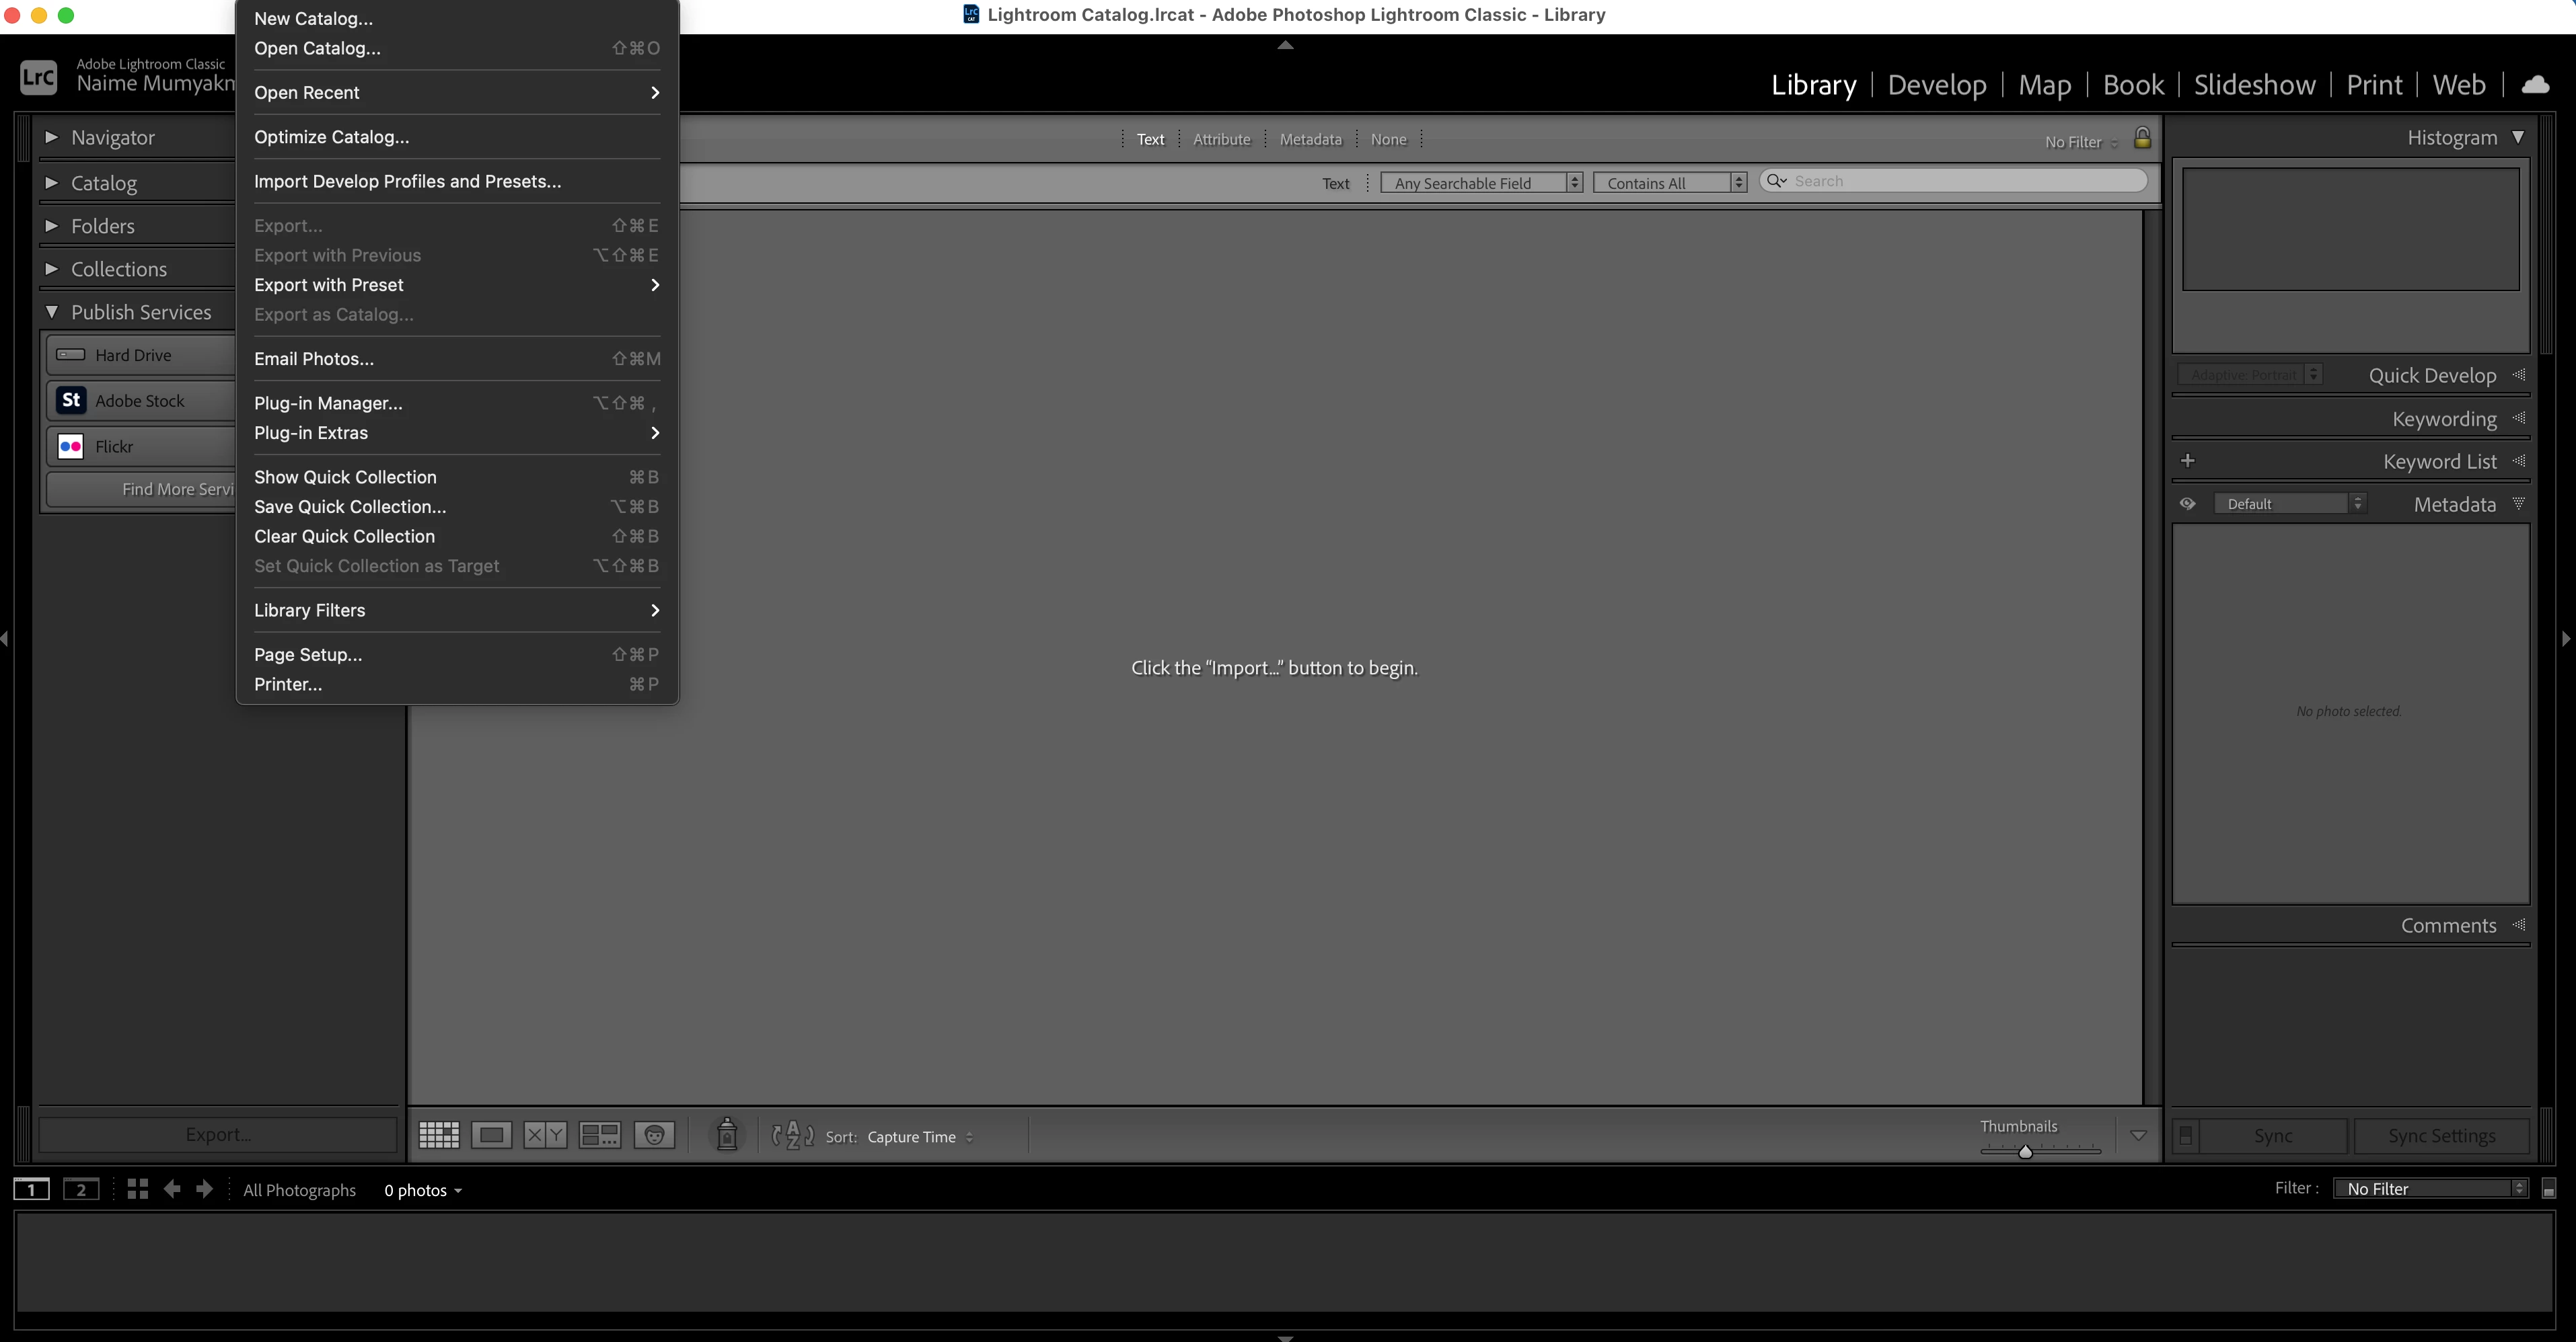Toggle Metadata panel eye icon
The height and width of the screenshot is (1342, 2576).
[x=2188, y=504]
